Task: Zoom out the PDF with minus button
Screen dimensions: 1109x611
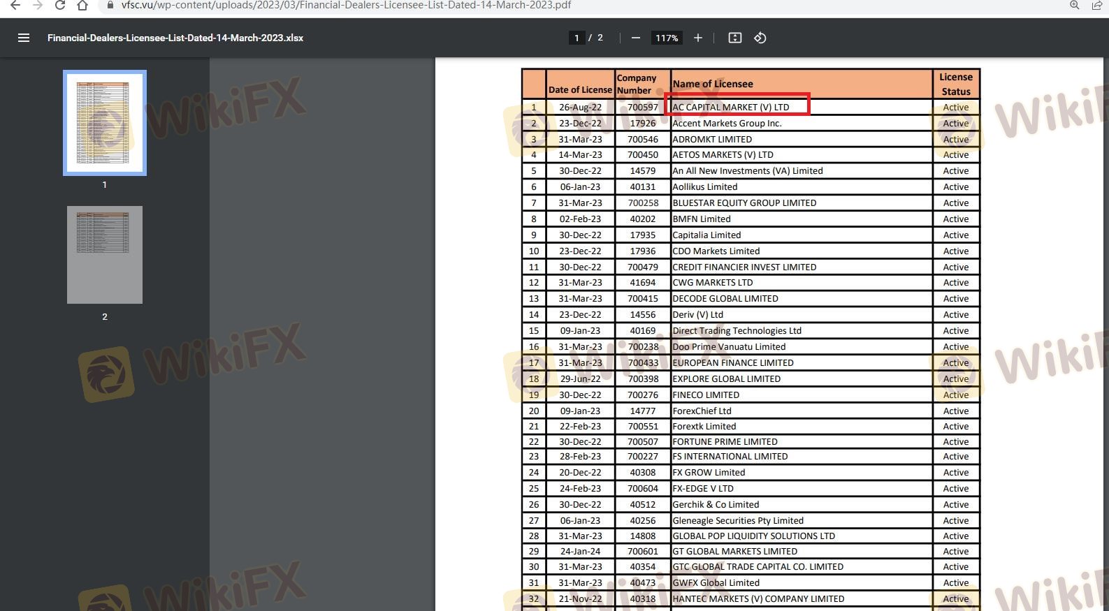Action: tap(635, 38)
